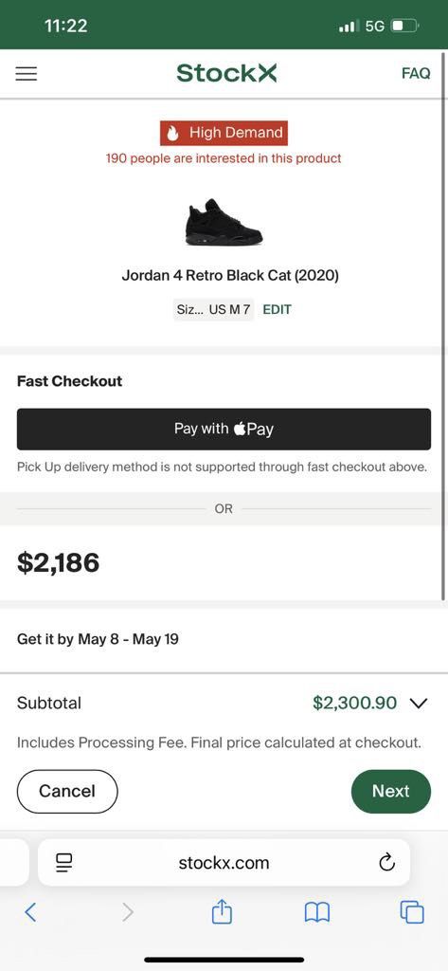Tap the StockX logo
Viewport: 448px width, 971px height.
(226, 73)
